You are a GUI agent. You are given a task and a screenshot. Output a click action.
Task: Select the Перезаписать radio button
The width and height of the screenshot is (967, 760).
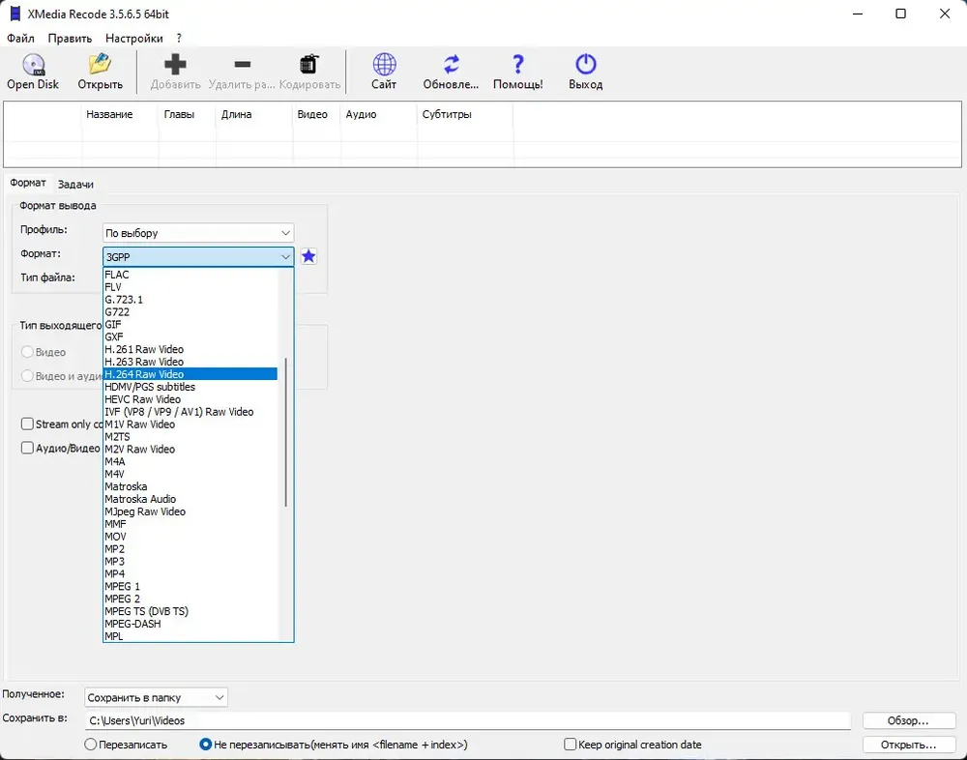pos(91,744)
